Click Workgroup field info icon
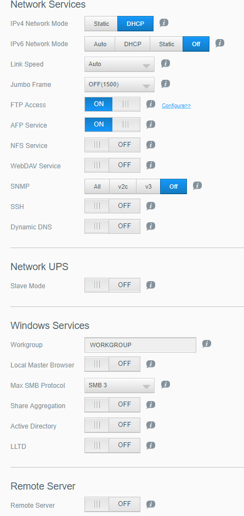 [207, 344]
